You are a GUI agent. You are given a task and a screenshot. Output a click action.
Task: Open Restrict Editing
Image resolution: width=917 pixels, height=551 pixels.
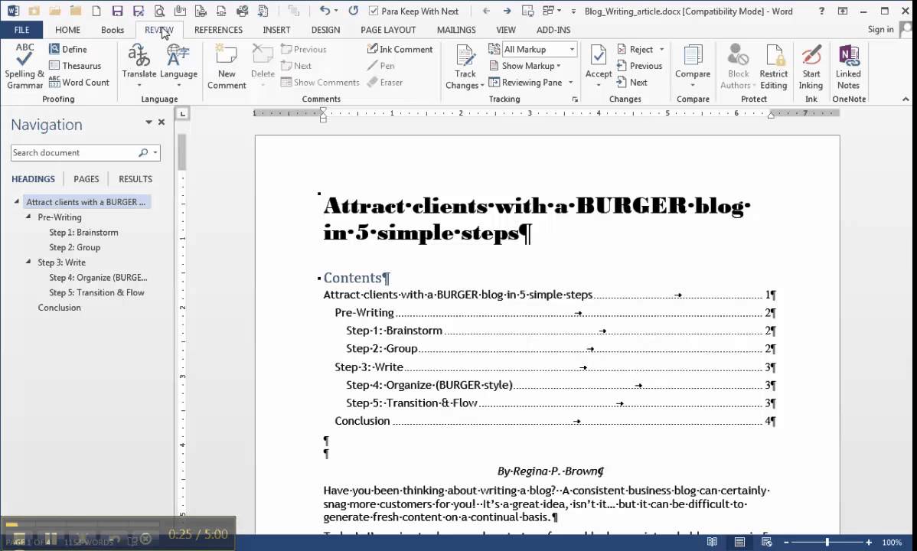(773, 66)
